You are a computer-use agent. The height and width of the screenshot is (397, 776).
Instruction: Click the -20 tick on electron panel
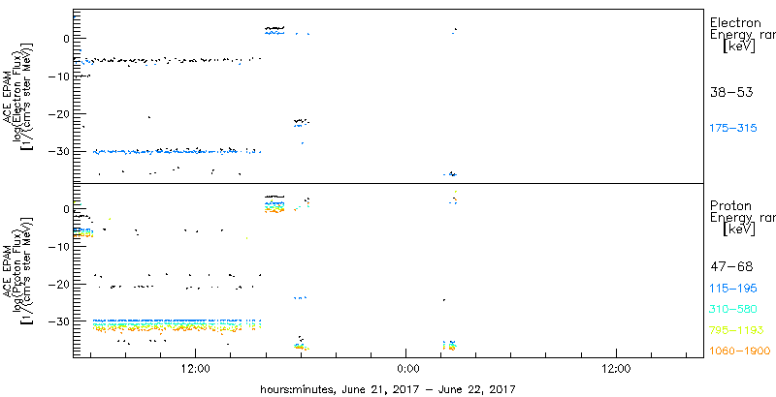pos(57,113)
